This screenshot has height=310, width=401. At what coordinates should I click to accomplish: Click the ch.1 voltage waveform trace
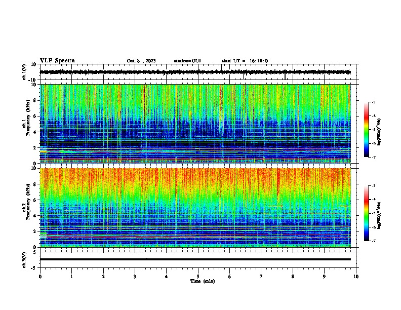pyautogui.click(x=195, y=72)
